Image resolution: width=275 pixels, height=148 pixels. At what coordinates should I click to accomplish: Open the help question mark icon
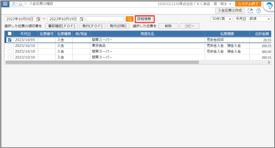click(258, 11)
